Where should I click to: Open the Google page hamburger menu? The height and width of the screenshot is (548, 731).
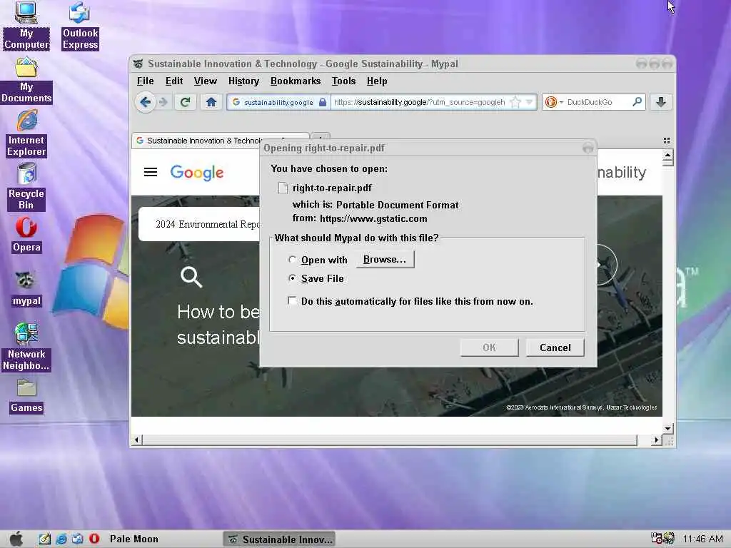pos(150,172)
